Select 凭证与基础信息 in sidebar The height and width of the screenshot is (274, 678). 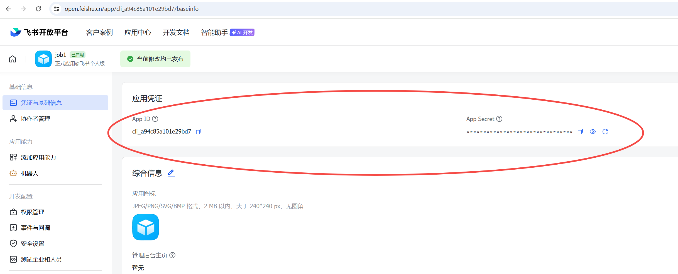point(55,103)
